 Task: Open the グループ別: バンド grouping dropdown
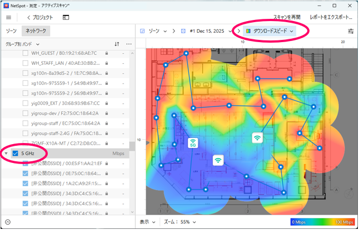coord(22,44)
